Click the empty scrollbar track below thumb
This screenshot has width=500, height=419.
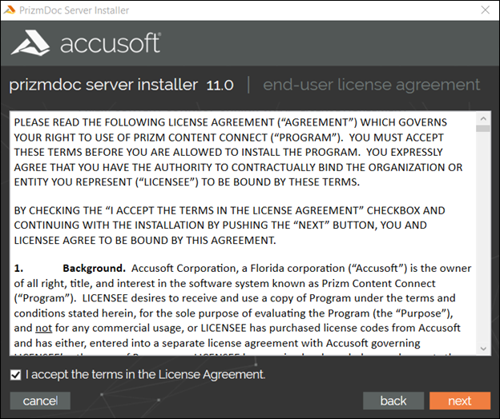coord(483,237)
